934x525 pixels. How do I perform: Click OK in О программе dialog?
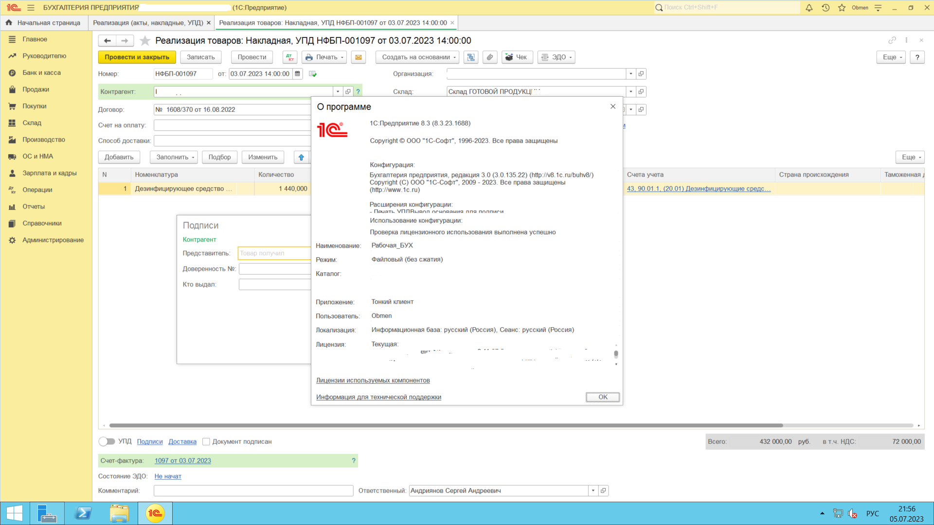pos(603,397)
